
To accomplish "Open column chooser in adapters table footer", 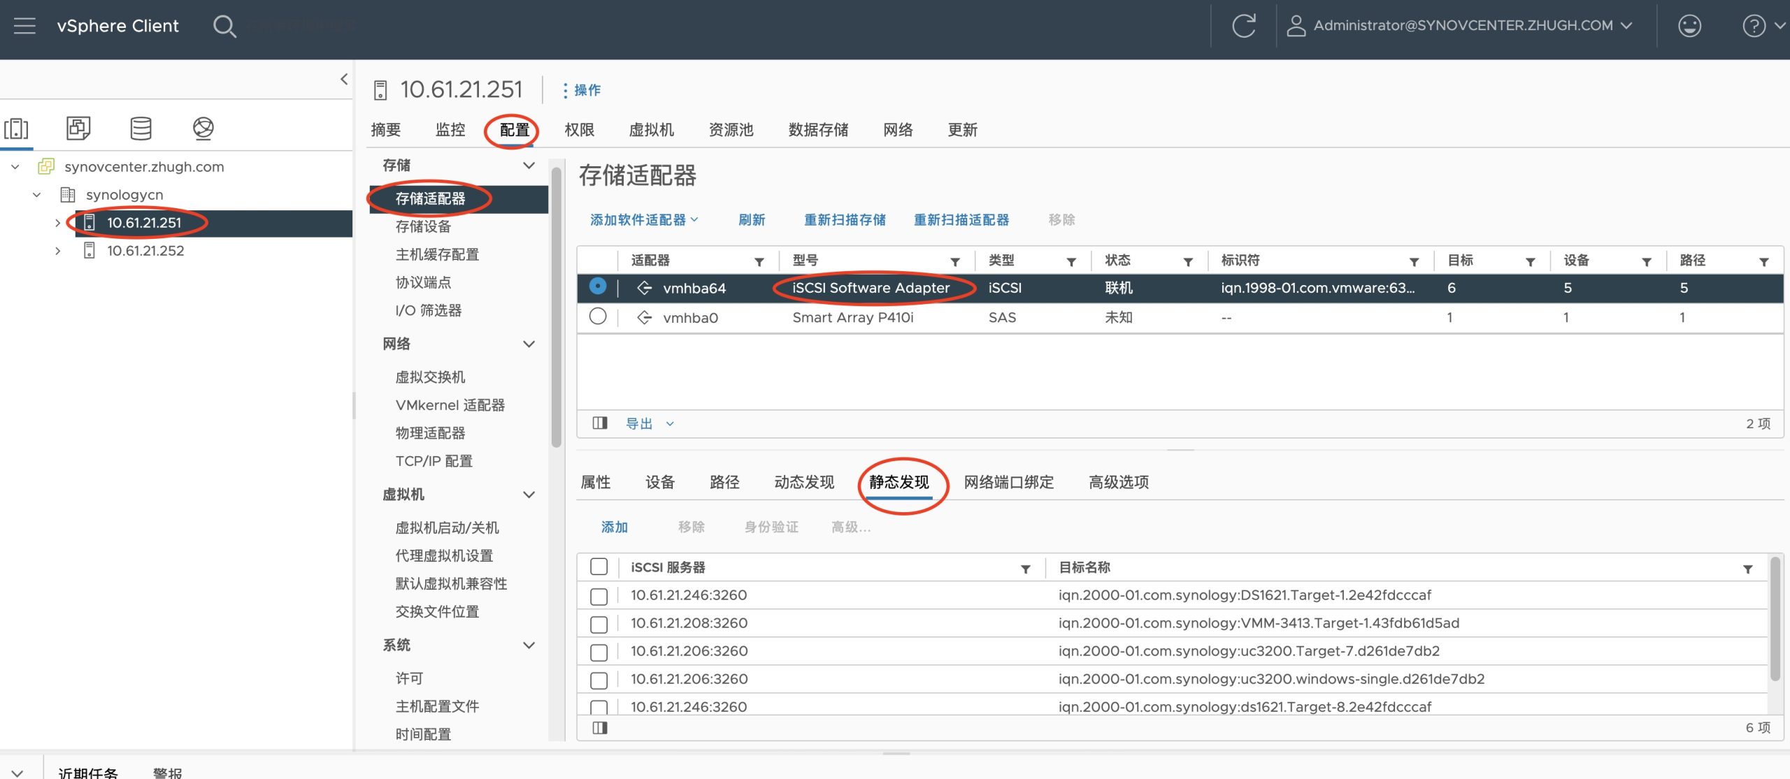I will coord(600,423).
